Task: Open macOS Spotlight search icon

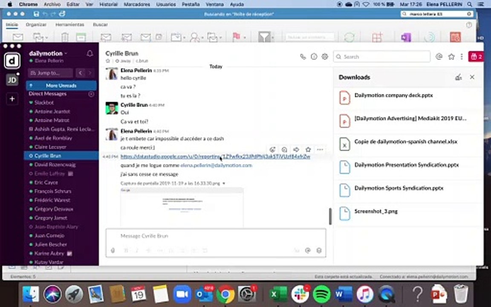Action: coord(469,4)
